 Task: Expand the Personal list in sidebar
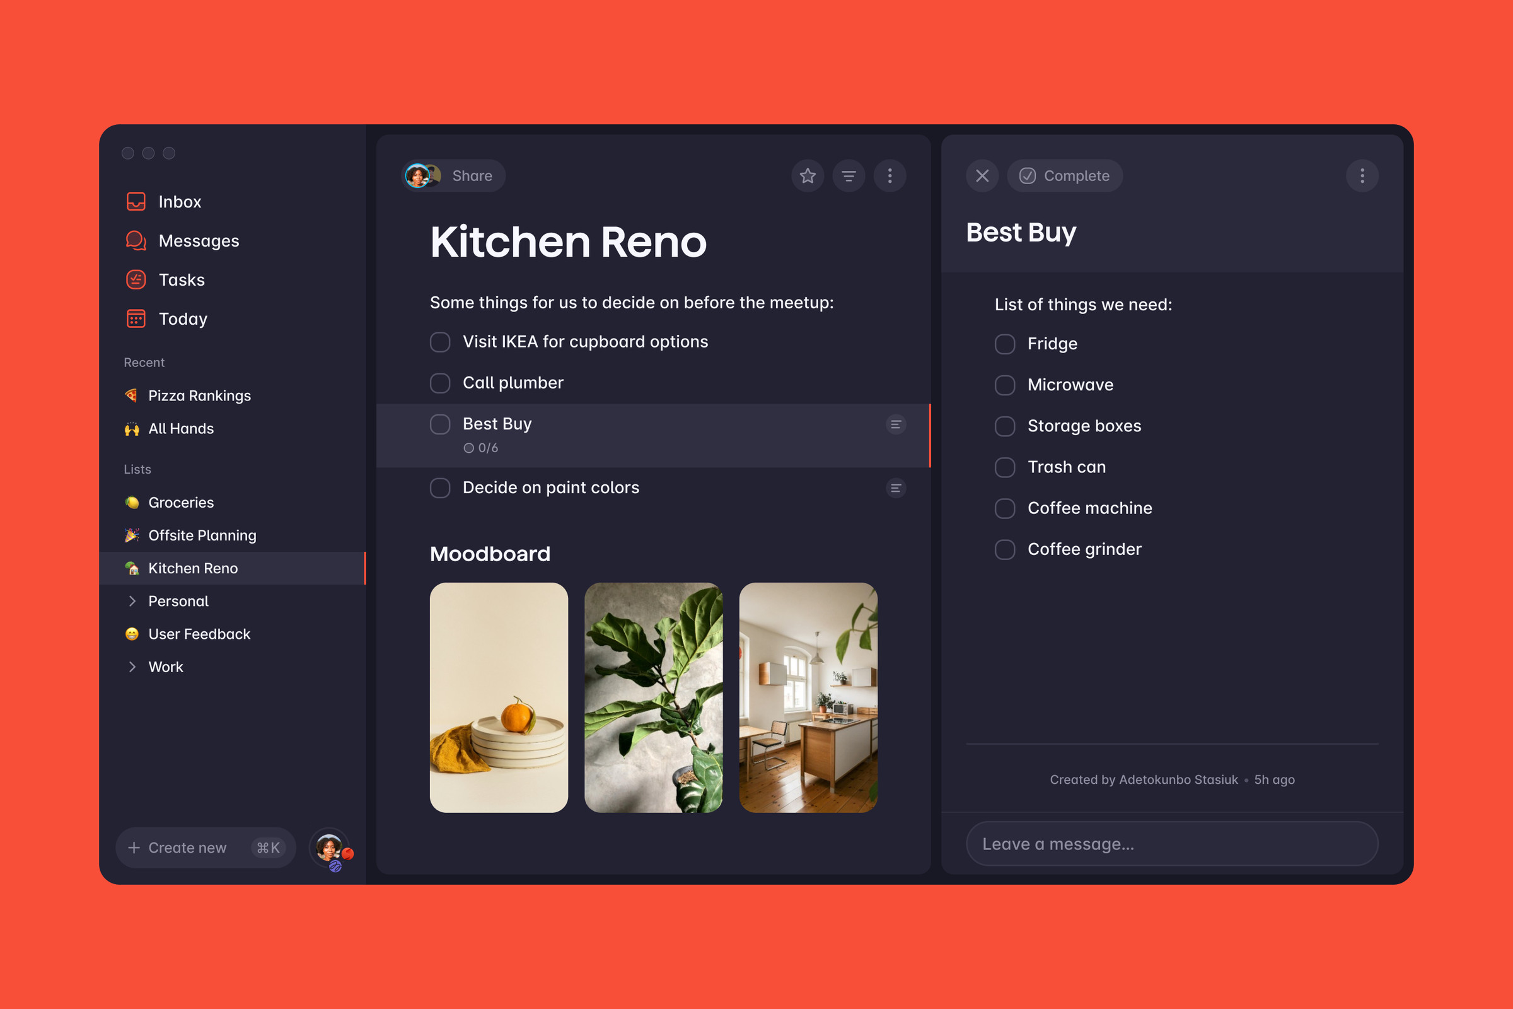133,600
